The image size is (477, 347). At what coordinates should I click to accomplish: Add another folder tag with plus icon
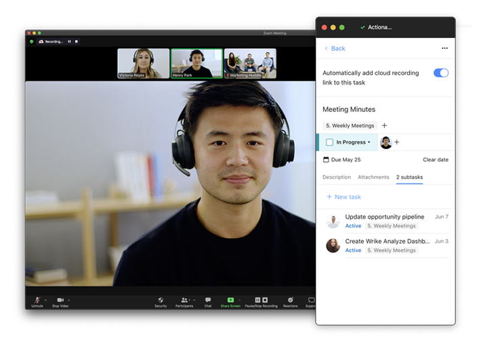click(385, 125)
